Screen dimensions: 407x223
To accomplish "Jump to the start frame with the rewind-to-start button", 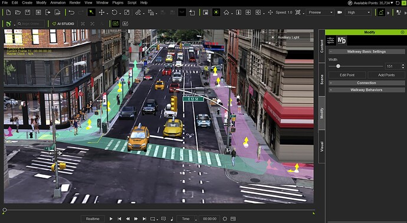I will 119,219.
